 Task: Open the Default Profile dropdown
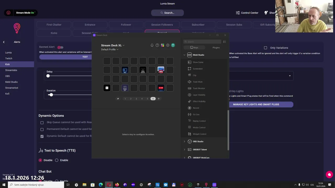coord(110,49)
